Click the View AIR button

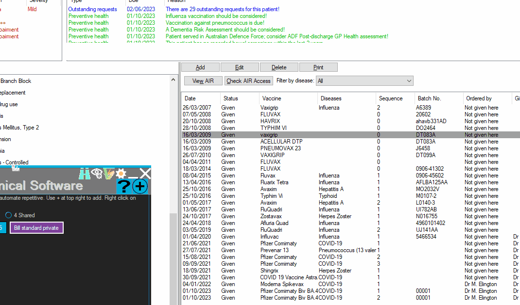pyautogui.click(x=203, y=80)
